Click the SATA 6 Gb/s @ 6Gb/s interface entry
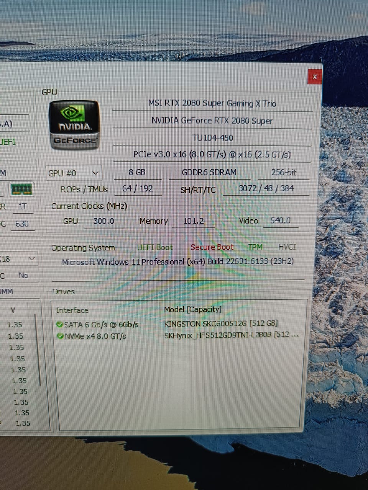This screenshot has height=490, width=368. pyautogui.click(x=101, y=325)
